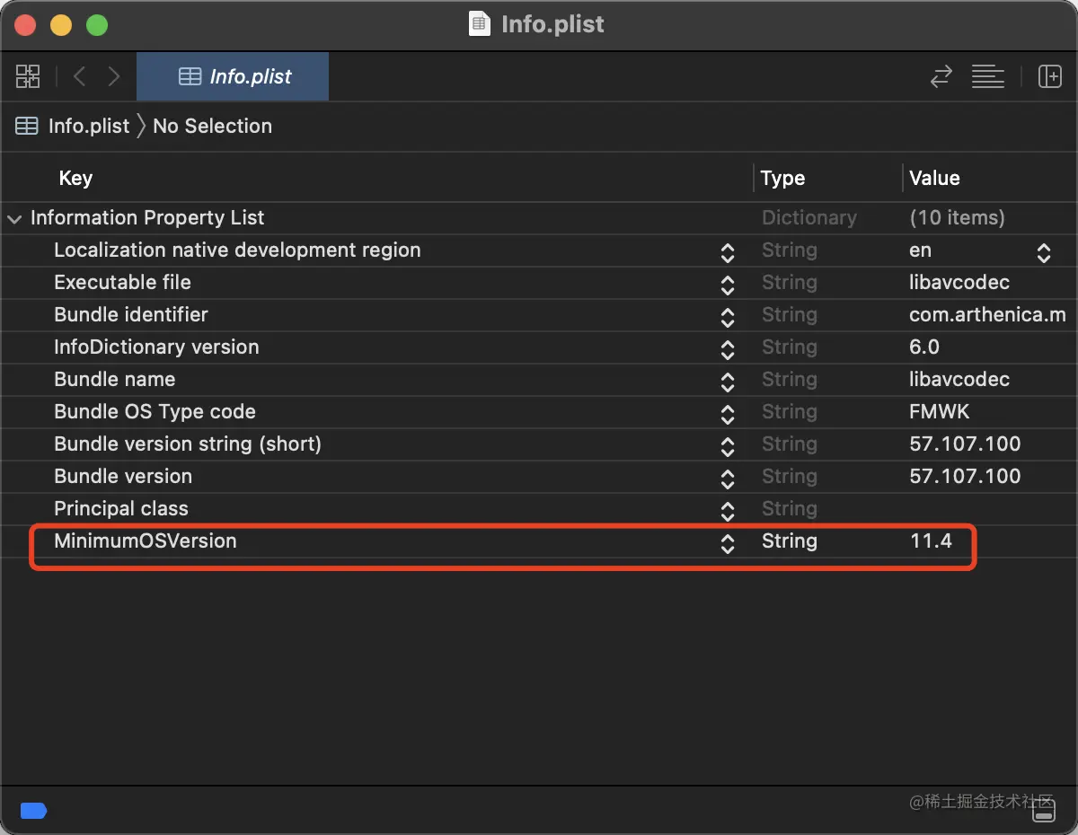Viewport: 1078px width, 835px height.
Task: Click the Key column header
Action: click(x=75, y=178)
